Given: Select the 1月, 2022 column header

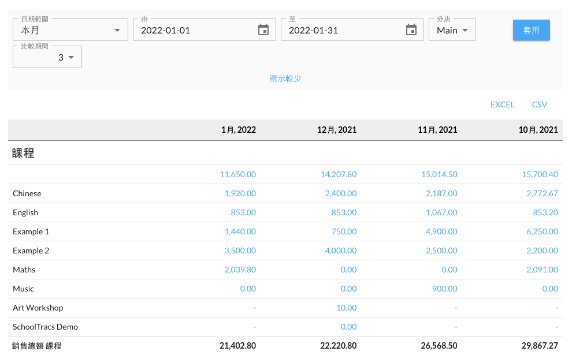Looking at the screenshot, I should (239, 130).
